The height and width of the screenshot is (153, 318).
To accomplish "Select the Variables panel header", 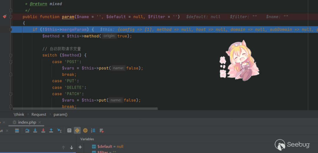I will [87, 139].
